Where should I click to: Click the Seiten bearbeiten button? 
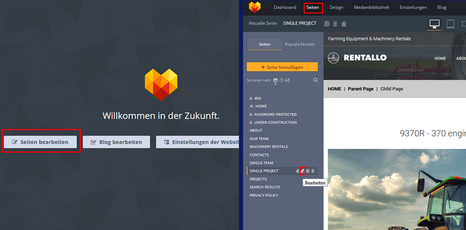[x=40, y=142]
